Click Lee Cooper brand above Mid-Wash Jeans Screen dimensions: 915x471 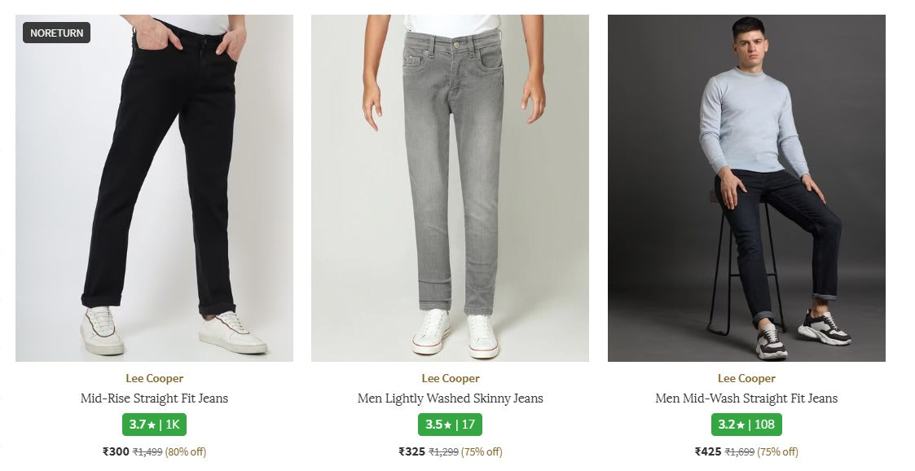[x=746, y=378]
